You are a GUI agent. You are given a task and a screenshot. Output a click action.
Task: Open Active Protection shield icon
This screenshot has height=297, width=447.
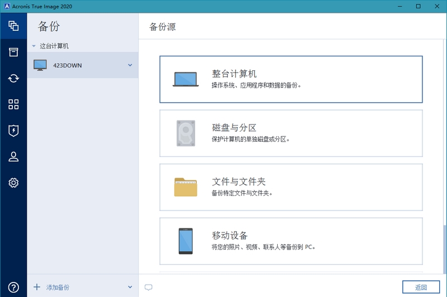pos(13,131)
